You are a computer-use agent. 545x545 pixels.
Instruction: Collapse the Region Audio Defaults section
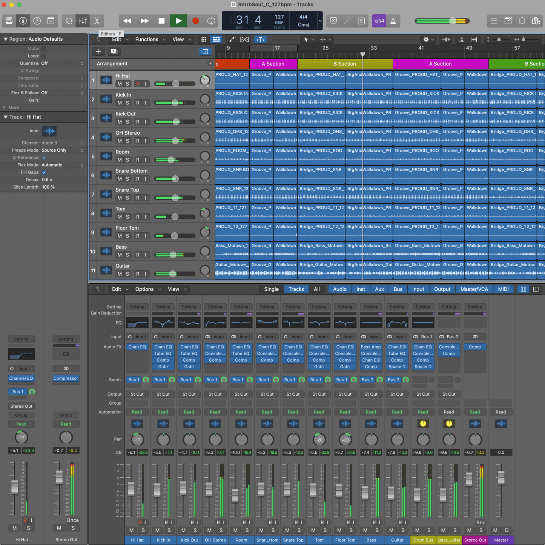[x=5, y=39]
